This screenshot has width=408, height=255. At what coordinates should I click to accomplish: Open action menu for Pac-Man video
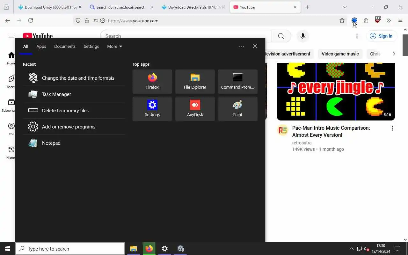pos(392,128)
